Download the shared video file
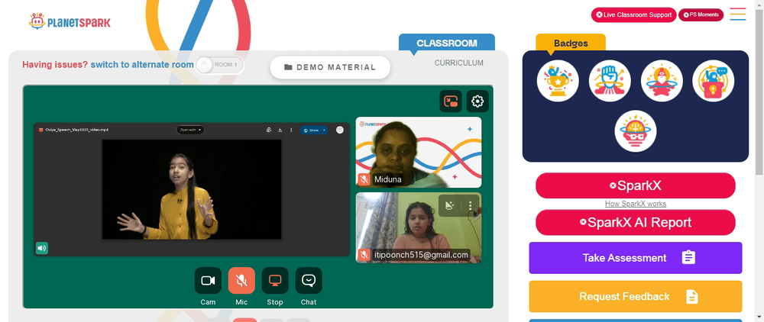Screen dimensions: 764x322 click(280, 130)
